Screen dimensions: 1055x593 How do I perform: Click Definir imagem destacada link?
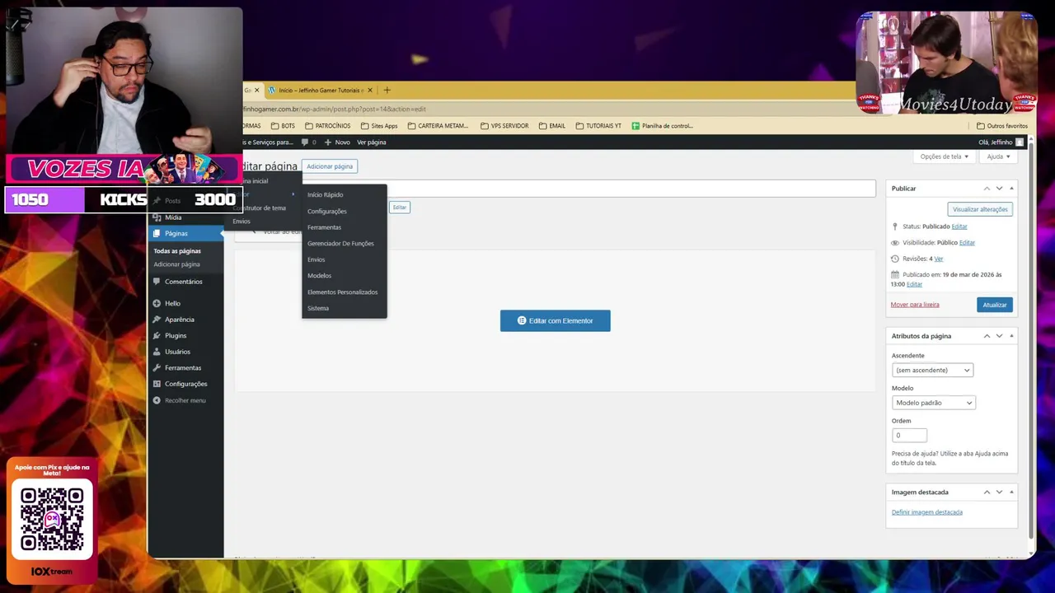click(x=926, y=512)
